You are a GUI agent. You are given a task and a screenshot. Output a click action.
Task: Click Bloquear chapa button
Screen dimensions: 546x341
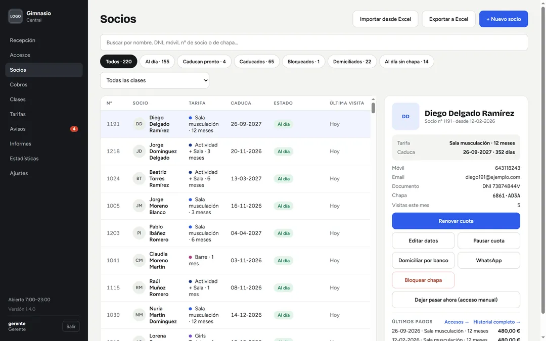pyautogui.click(x=423, y=280)
